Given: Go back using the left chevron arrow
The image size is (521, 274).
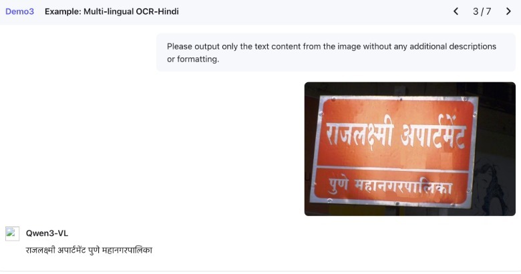Looking at the screenshot, I should (456, 11).
